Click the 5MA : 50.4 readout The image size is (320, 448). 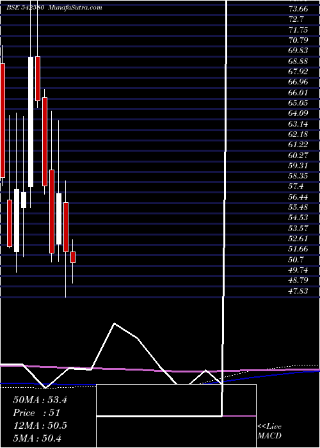(x=37, y=438)
